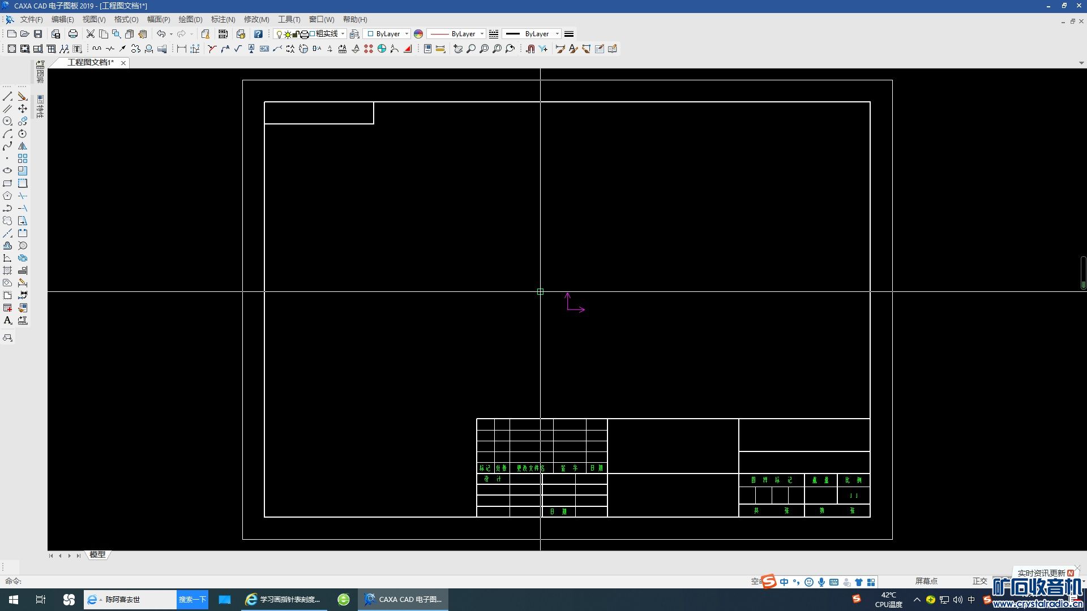
Task: Open the 编辑(E) menu
Action: 63,19
